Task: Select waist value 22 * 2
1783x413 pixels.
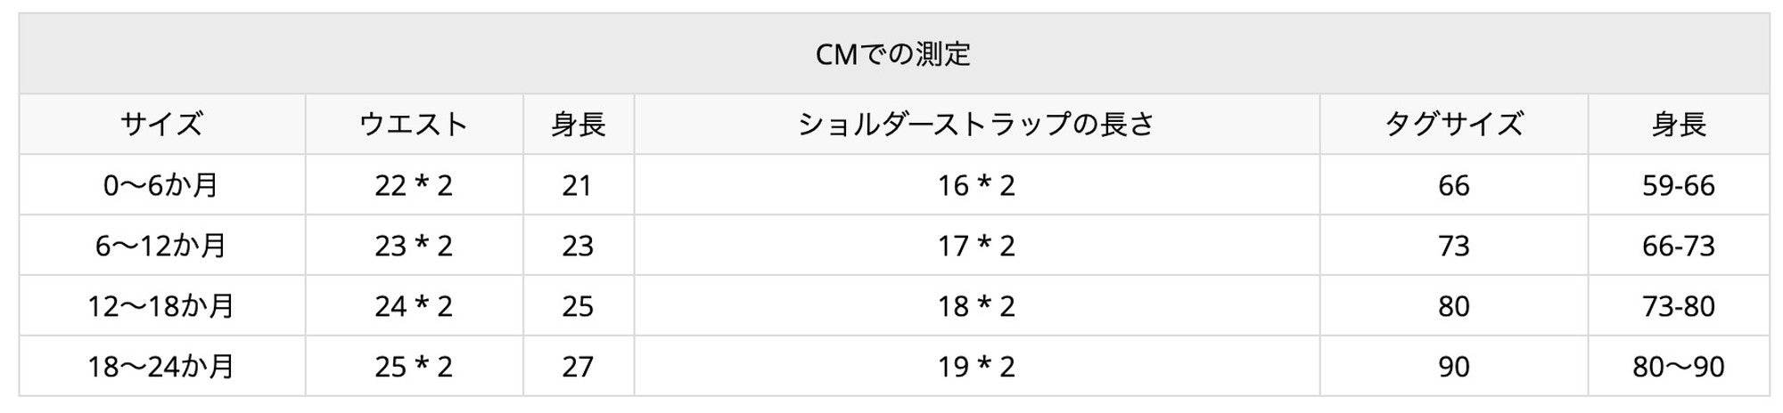Action: (x=414, y=185)
